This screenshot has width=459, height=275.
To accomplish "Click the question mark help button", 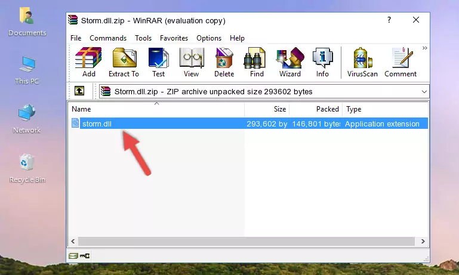I will (389, 20).
